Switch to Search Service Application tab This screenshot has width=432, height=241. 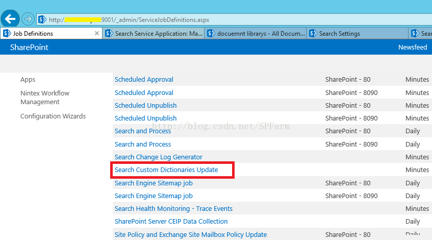click(154, 33)
